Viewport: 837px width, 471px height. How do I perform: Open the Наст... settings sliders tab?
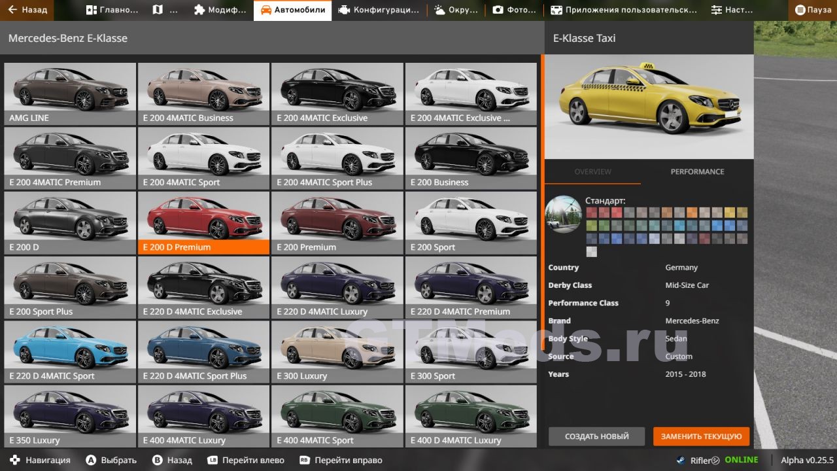point(732,10)
